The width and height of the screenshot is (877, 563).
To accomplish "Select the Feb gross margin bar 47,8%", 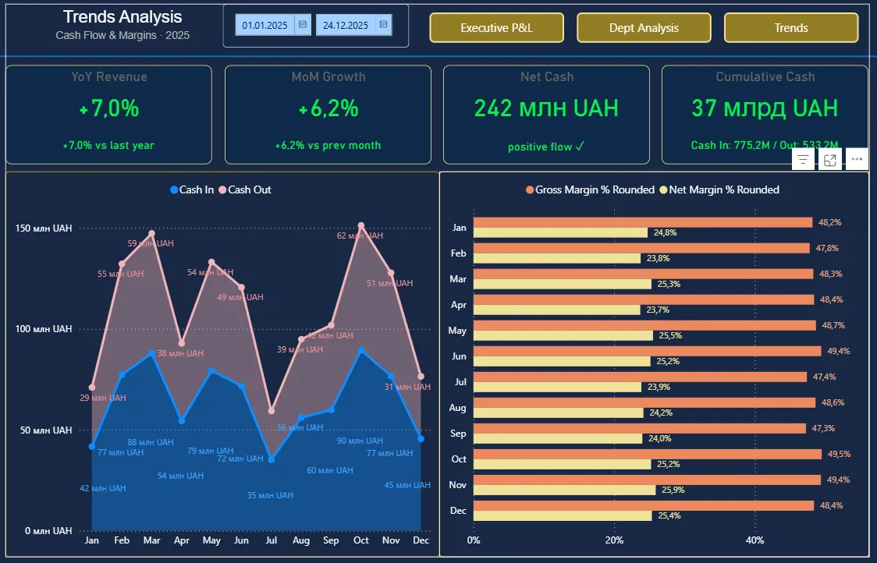I will coord(641,248).
